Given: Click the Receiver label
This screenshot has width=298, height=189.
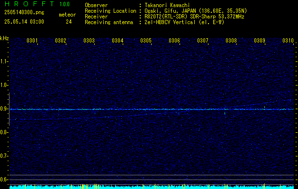Looking at the screenshot, I should (x=96, y=17).
